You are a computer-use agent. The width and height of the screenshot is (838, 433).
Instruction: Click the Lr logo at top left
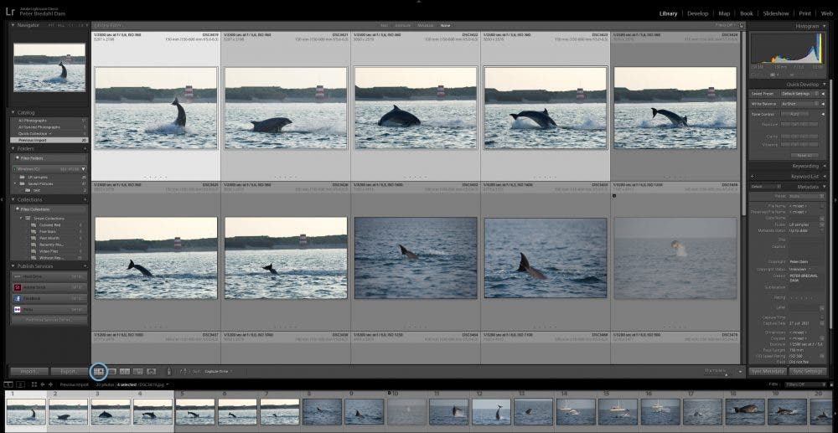[9, 11]
